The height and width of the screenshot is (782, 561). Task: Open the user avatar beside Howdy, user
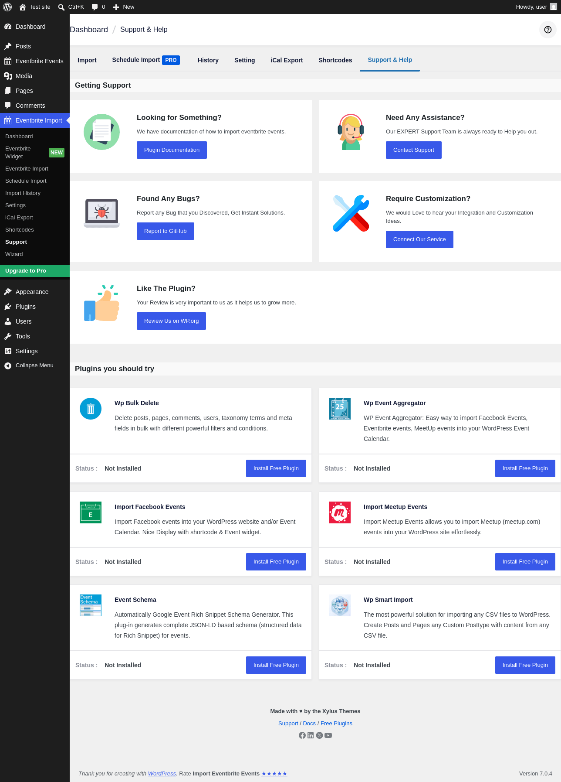tap(554, 7)
